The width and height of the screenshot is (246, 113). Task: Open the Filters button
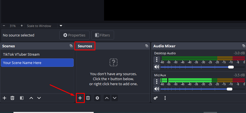coord(103,35)
